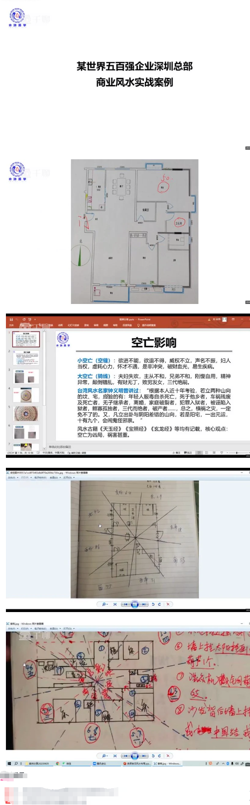This screenshot has width=250, height=805.
Task: Open 电子邮件(E) in 微信图片 photo viewer
Action: (41, 478)
